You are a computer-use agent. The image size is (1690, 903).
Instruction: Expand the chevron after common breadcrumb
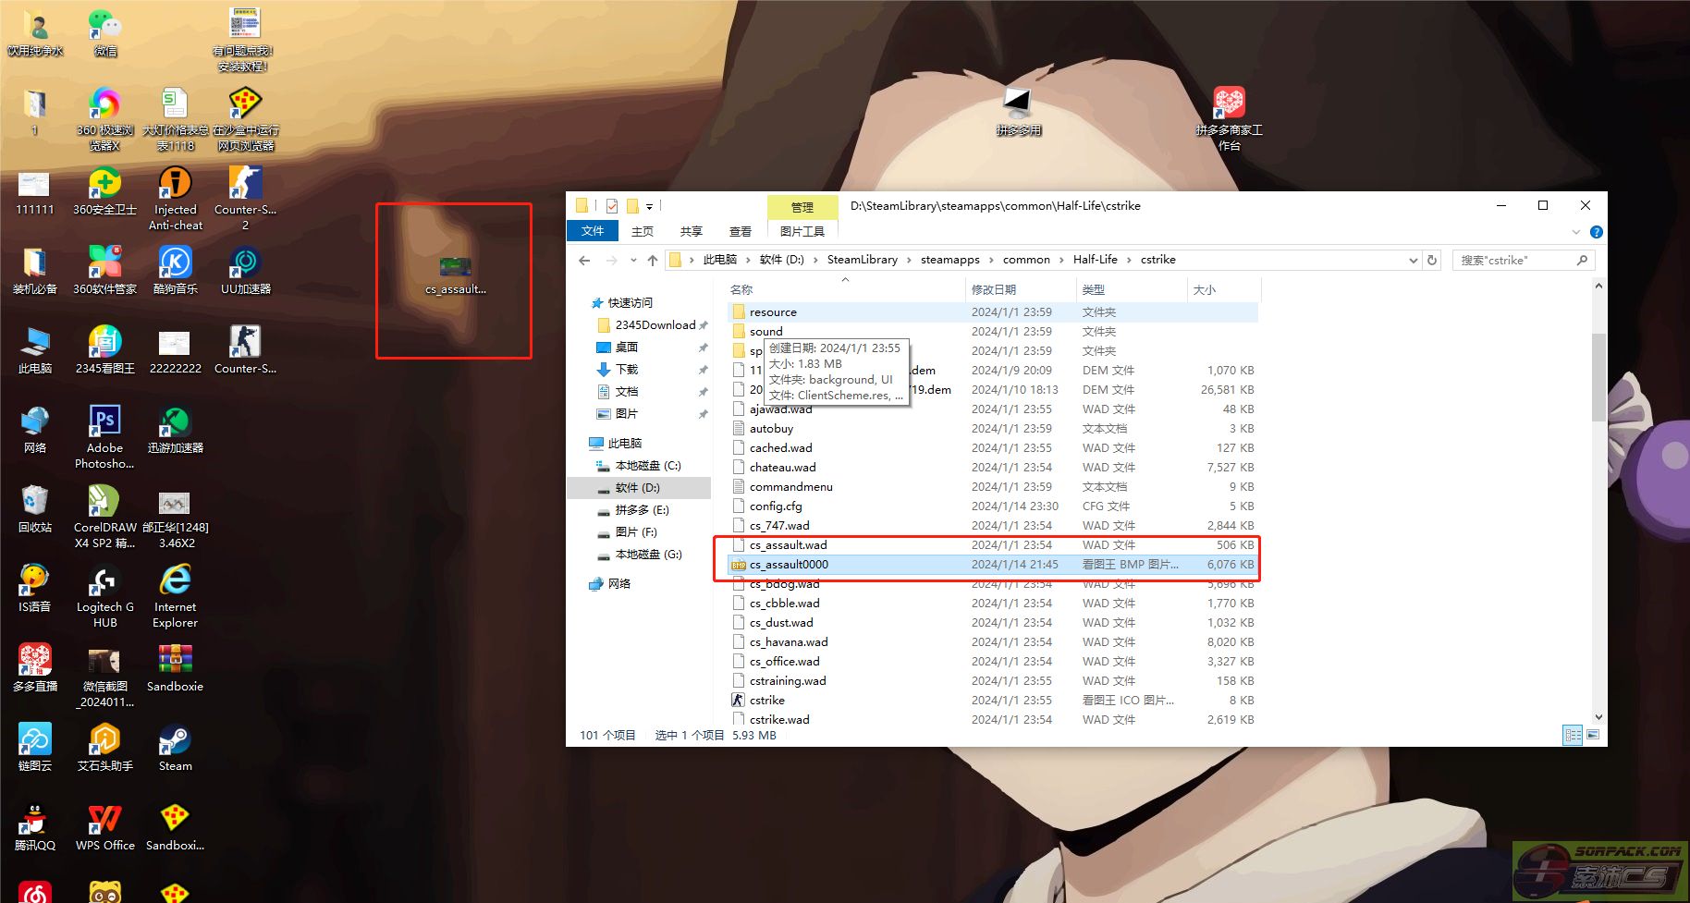tap(1060, 260)
